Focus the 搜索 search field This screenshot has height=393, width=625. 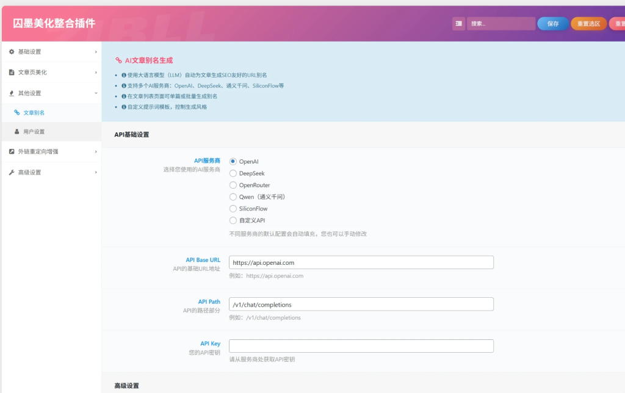coord(501,24)
